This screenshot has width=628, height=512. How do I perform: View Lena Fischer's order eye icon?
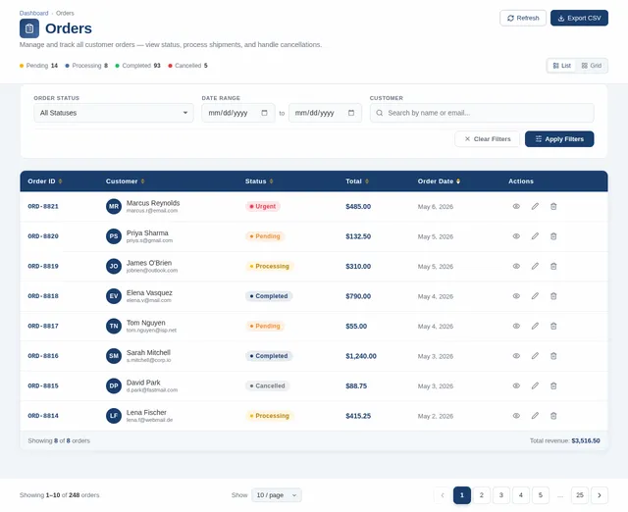click(516, 416)
